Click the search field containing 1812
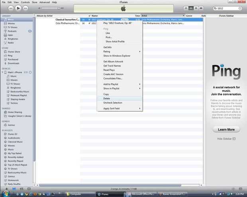247x197 pixels. (227, 8)
